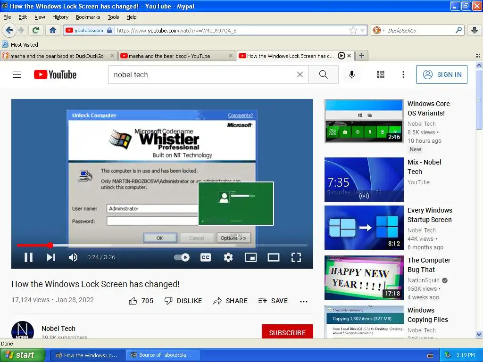
Task: Enter fullscreen mode in the player
Action: click(x=296, y=257)
